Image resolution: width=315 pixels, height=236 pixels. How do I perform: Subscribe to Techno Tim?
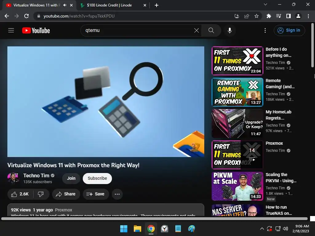97,178
